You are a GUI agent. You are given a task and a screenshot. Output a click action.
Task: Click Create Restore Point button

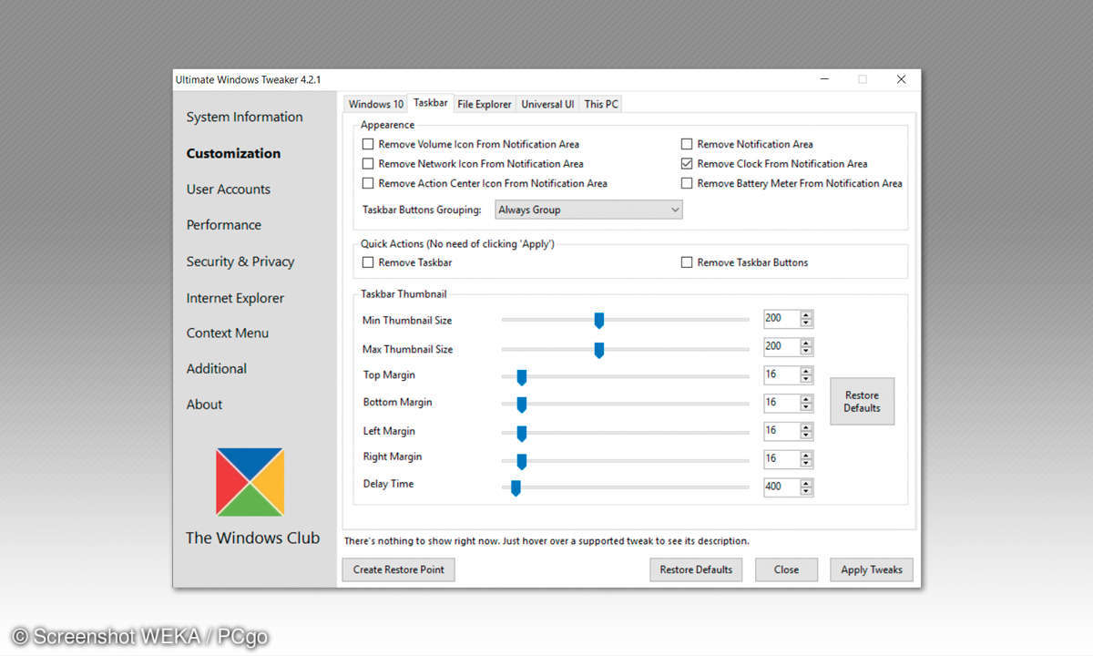tap(399, 569)
